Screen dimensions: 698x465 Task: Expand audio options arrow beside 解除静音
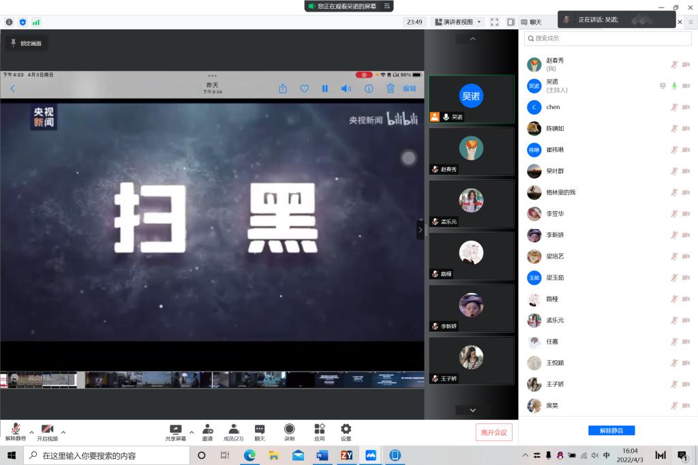(31, 432)
